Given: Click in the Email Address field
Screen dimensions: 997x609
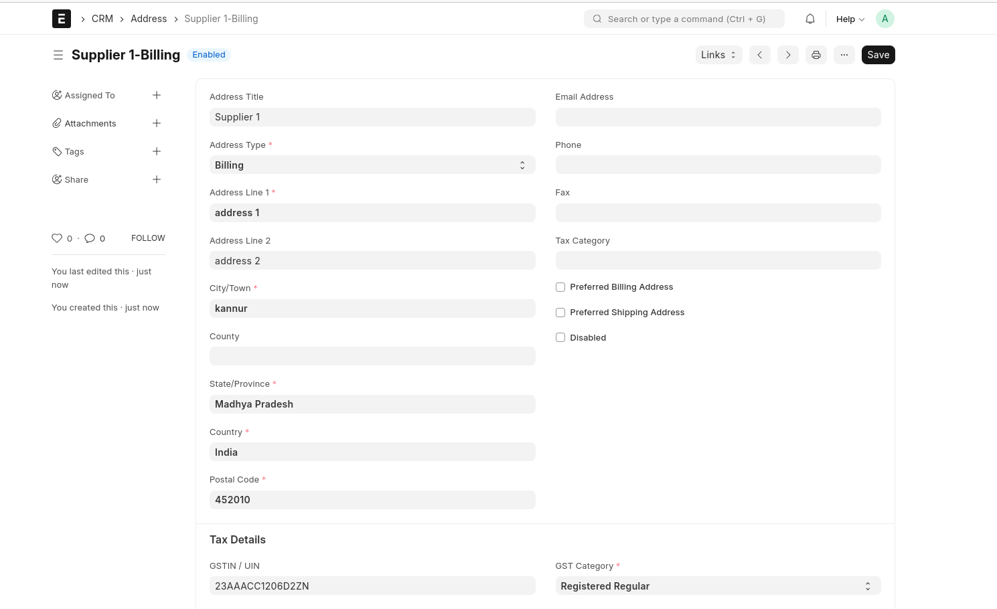Looking at the screenshot, I should (717, 117).
